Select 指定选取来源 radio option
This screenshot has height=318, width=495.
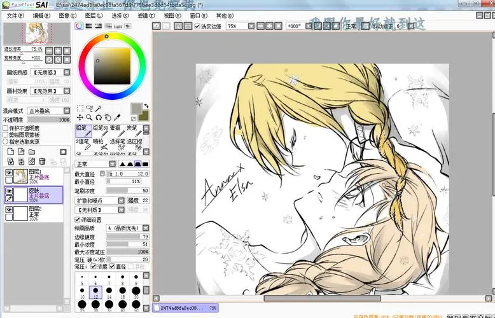[5, 142]
